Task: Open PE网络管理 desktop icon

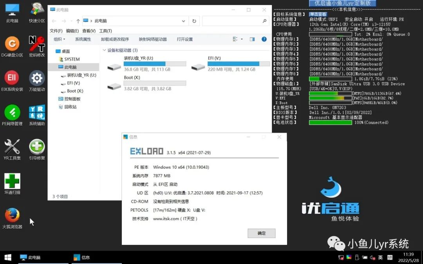Action: [12, 115]
